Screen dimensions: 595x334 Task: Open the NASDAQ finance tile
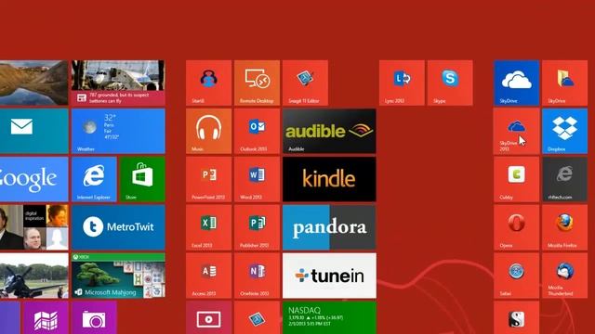tap(329, 317)
